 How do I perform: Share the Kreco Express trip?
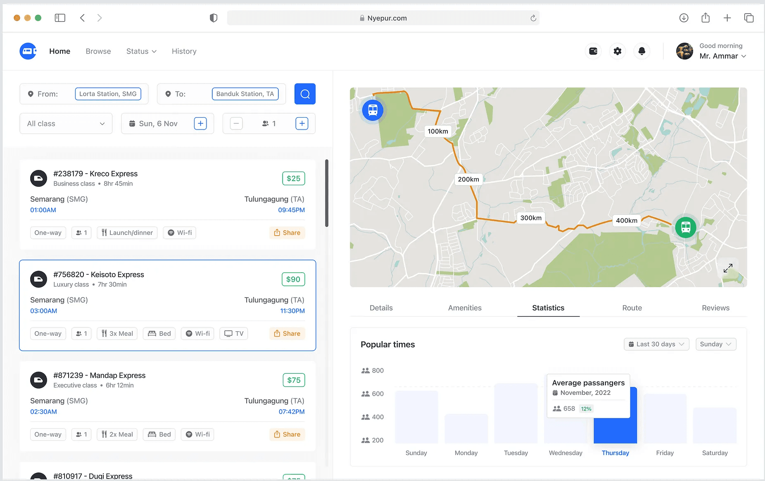(287, 232)
